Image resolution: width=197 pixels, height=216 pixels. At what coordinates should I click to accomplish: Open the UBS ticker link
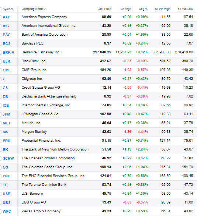pos(7,202)
